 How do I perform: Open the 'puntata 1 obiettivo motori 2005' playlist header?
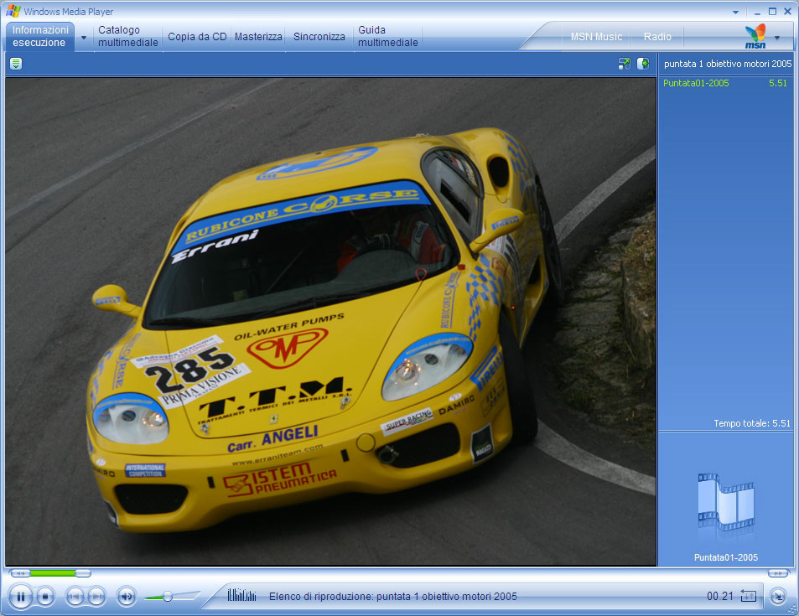(728, 64)
